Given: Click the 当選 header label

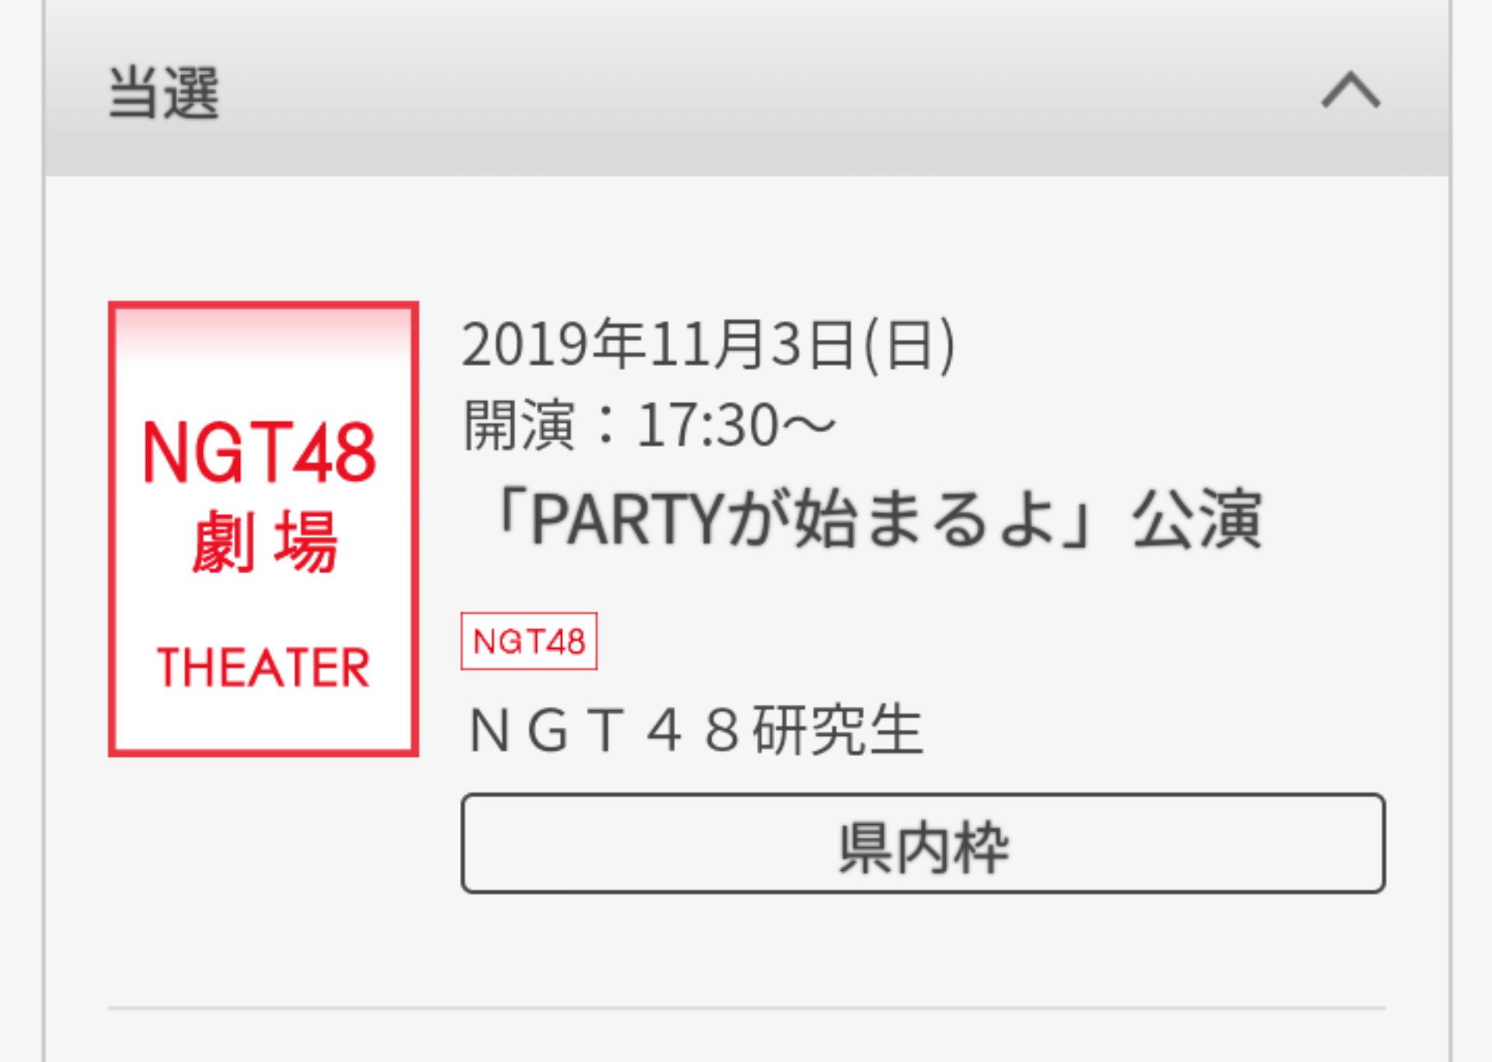Looking at the screenshot, I should click(x=164, y=93).
